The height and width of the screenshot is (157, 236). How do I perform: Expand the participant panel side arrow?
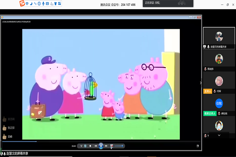(x=201, y=83)
